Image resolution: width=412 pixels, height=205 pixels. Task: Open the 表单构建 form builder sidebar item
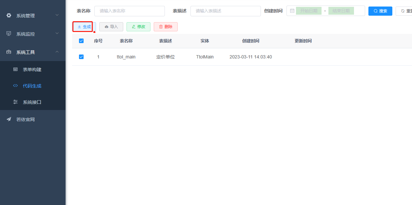(33, 69)
